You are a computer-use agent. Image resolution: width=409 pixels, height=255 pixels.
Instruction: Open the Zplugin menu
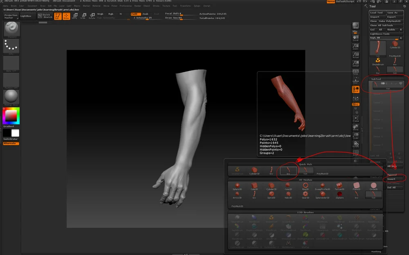tap(196, 6)
